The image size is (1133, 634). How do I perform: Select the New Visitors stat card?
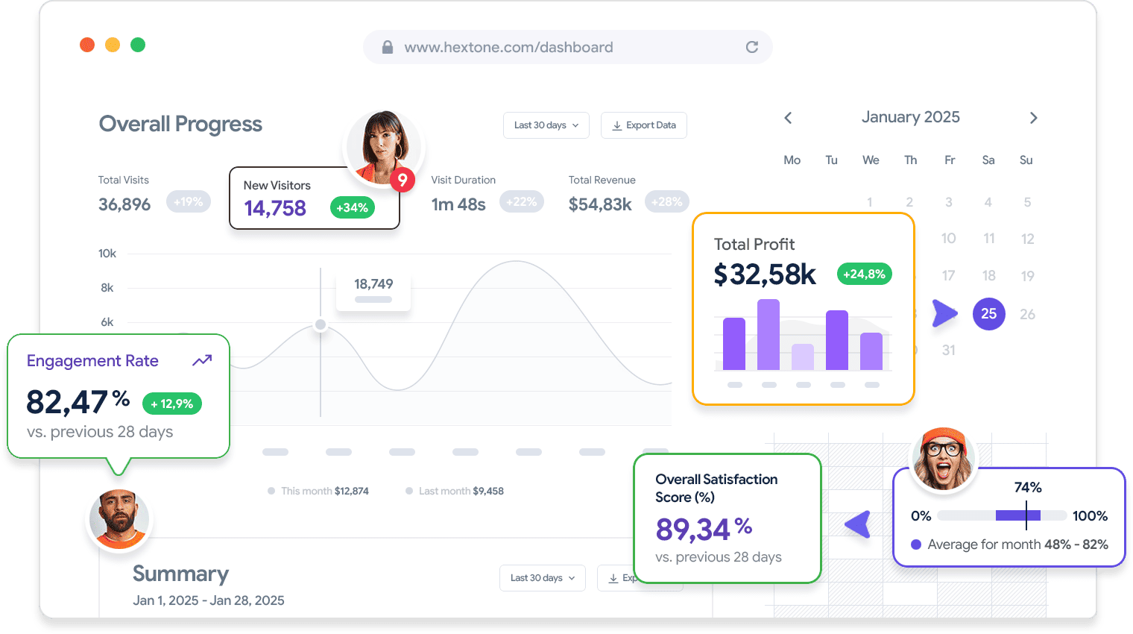314,198
